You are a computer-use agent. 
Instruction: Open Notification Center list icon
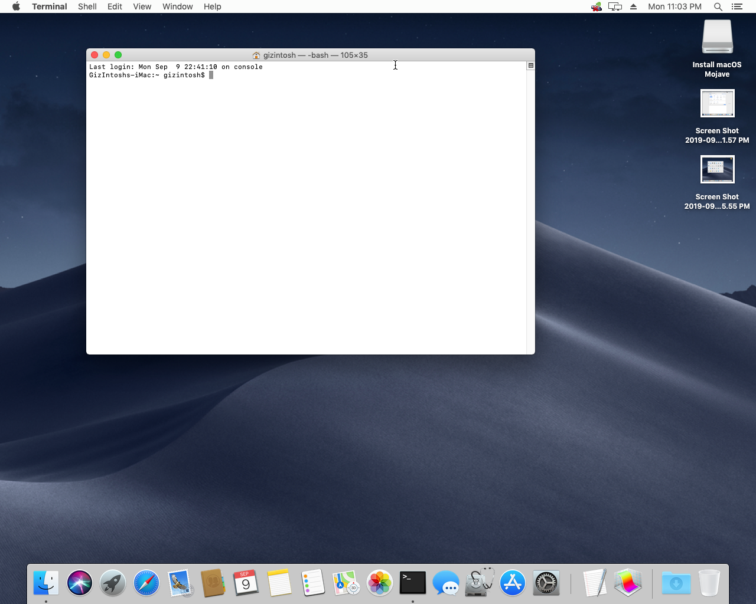737,6
